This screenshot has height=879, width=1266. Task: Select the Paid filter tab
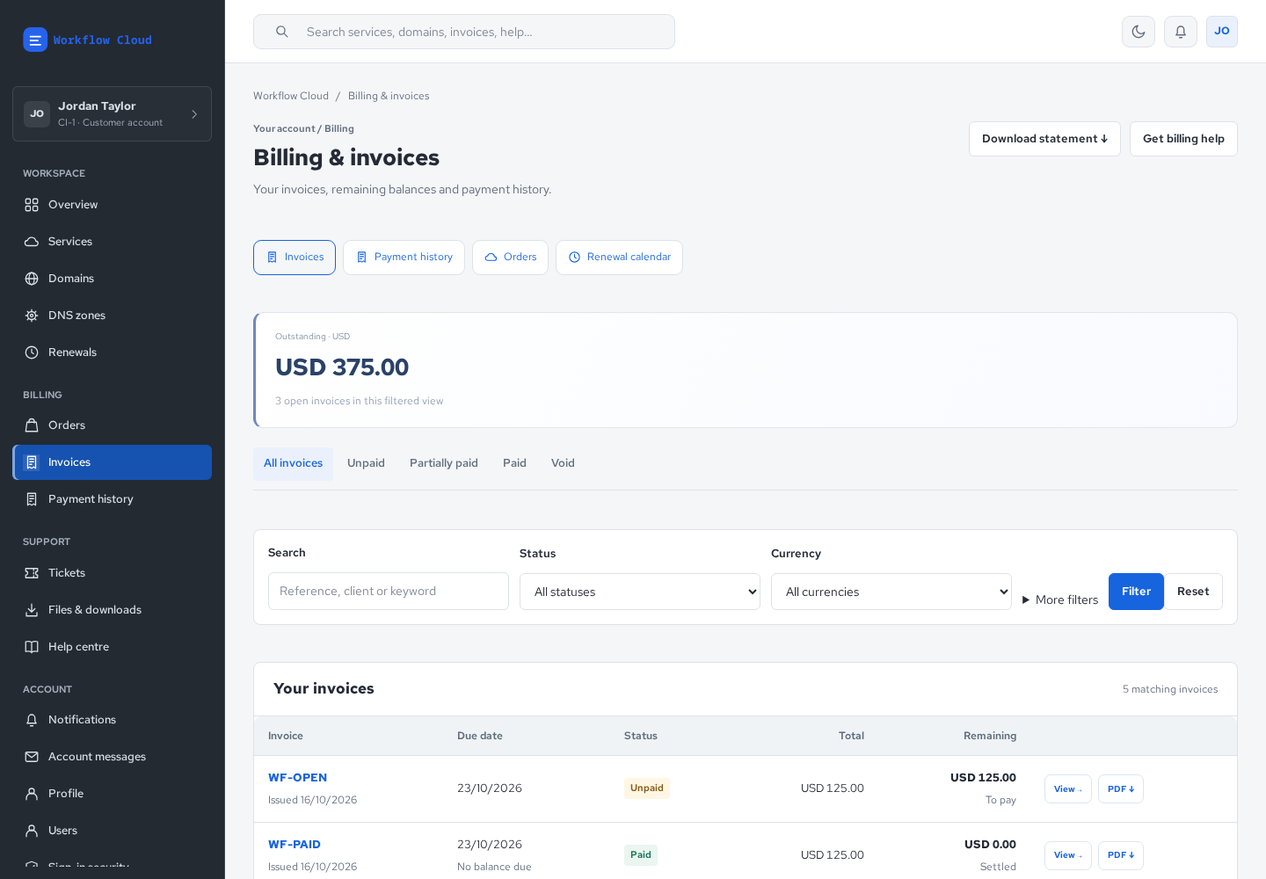click(514, 463)
